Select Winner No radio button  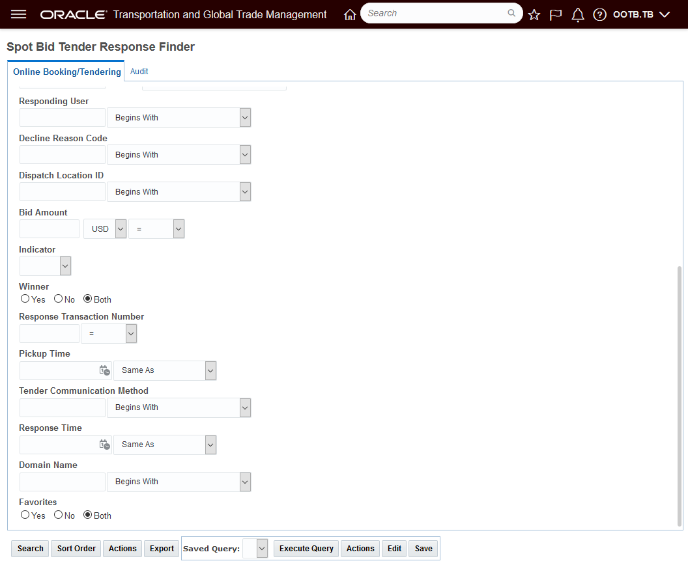tap(59, 299)
